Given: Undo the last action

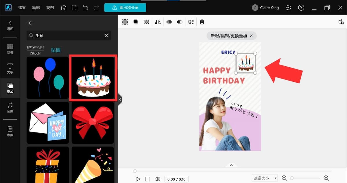Looking at the screenshot, I should pos(85,8).
